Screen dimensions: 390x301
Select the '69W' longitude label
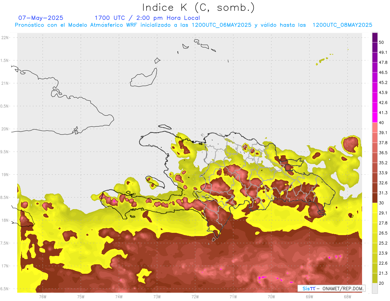309,297
